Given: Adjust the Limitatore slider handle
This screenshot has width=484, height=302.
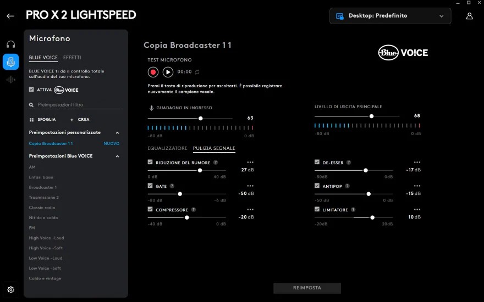Looking at the screenshot, I should point(372,217).
